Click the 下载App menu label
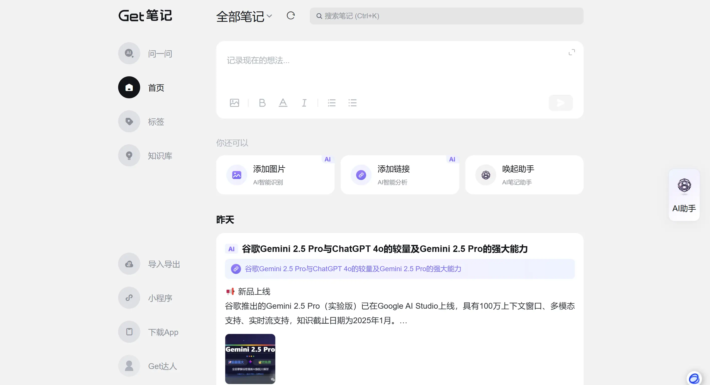 click(163, 332)
